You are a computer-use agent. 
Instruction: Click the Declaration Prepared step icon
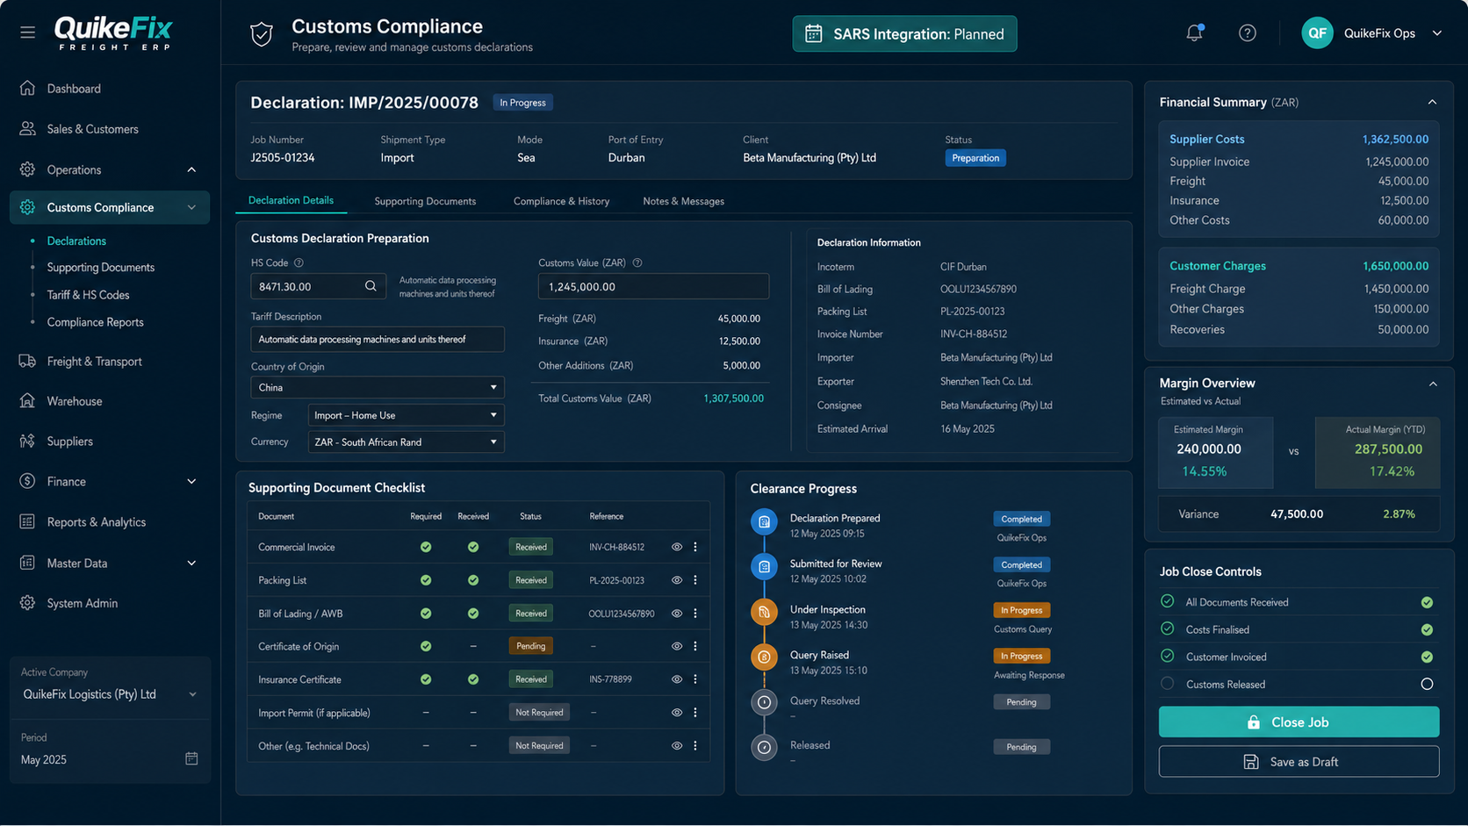point(764,521)
